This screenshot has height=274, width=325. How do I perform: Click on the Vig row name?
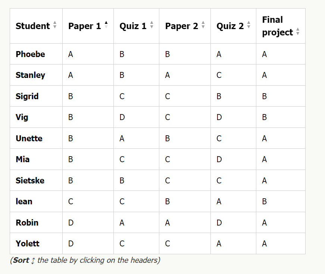click(22, 117)
